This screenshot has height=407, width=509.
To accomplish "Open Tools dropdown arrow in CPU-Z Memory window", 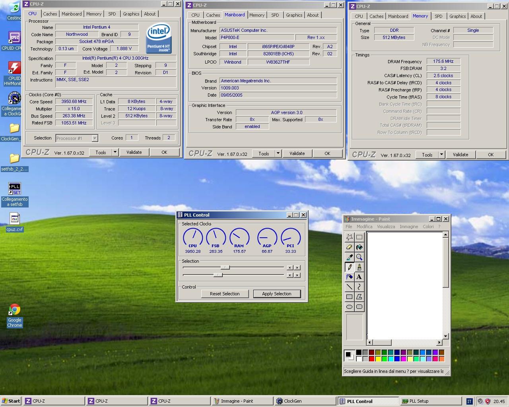I will [441, 155].
